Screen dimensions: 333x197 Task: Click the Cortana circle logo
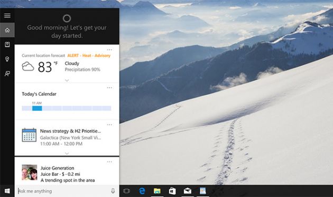[x=67, y=18]
